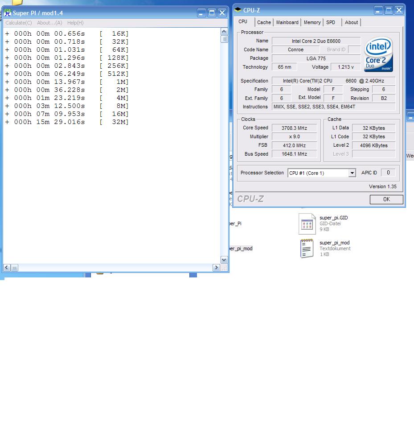Click the Name field 'Intel Core 2 Duo E6600'
The width and height of the screenshot is (414, 446).
point(316,41)
